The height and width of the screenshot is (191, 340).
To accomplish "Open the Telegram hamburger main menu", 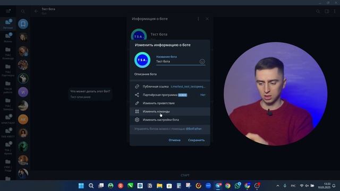I will click(x=8, y=11).
